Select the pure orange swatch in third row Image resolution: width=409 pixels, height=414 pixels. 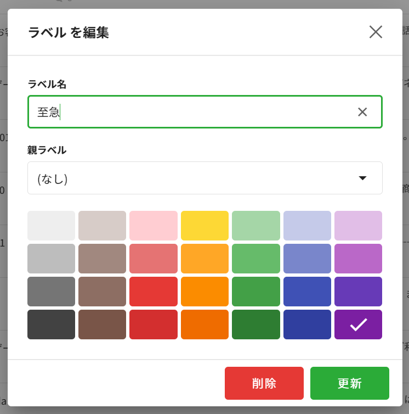pyautogui.click(x=204, y=292)
